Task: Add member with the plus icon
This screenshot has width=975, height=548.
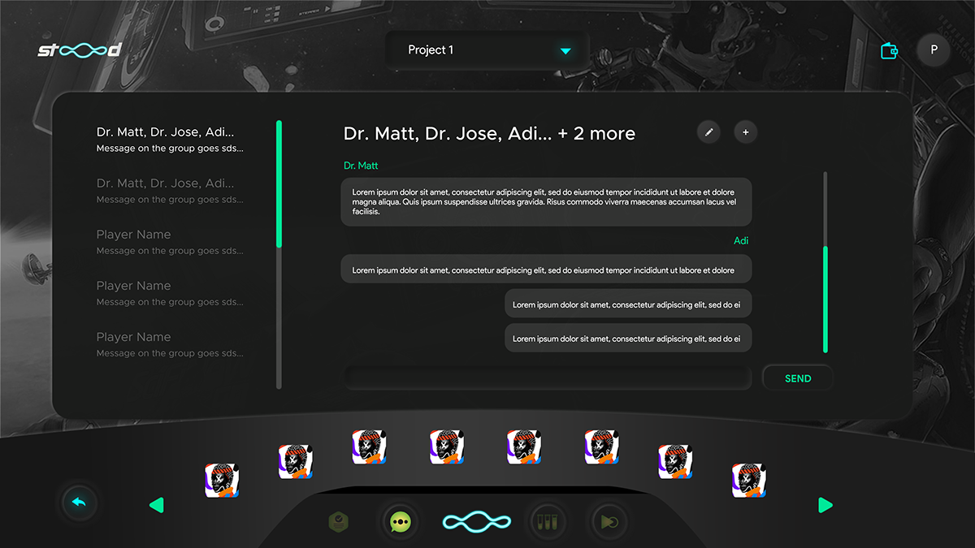Action: [x=746, y=132]
